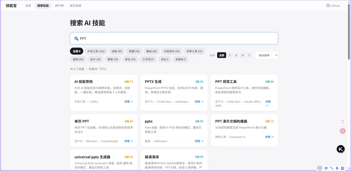Filter by 数据 298 category
Screen dimensions: 351x171
pyautogui.click(x=134, y=51)
